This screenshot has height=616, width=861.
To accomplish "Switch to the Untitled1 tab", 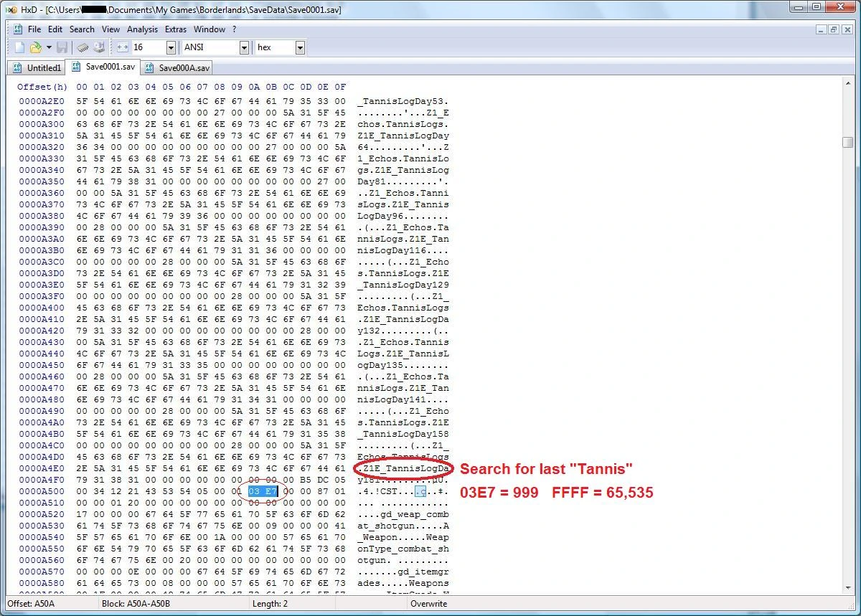I will point(37,68).
